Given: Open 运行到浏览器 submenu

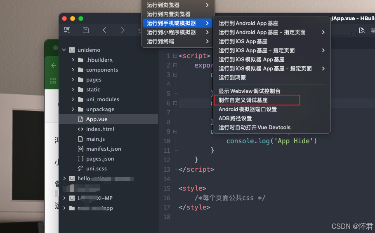Looking at the screenshot, I should click(x=178, y=5).
